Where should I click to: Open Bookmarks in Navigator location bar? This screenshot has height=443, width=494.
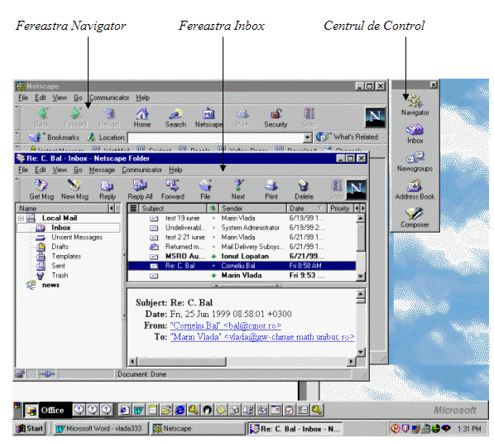(x=54, y=137)
